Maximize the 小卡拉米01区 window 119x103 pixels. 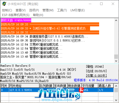[x=101, y=4]
